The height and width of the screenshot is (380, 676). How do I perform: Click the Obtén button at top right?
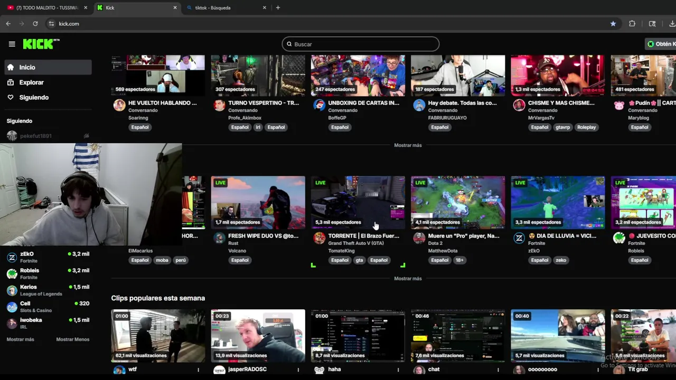click(x=661, y=44)
